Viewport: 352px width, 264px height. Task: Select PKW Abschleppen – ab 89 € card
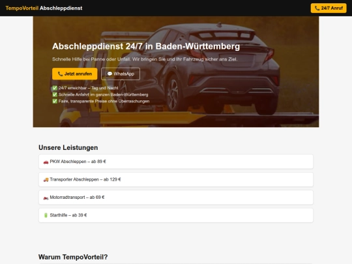point(176,162)
